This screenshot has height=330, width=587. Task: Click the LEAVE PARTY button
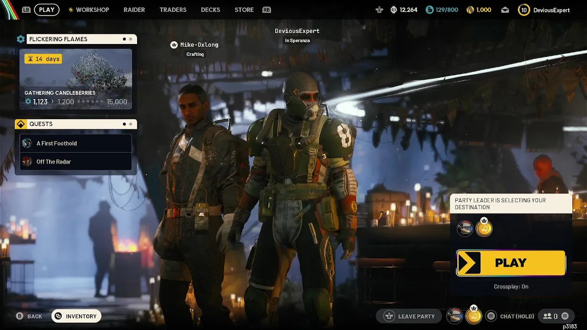tap(410, 316)
